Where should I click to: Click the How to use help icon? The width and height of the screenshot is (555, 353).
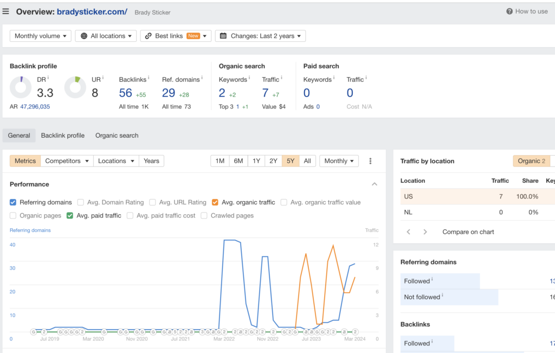click(x=509, y=11)
